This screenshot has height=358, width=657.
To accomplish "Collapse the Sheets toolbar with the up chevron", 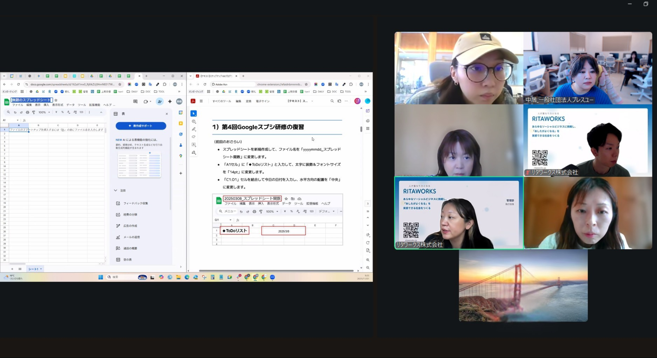I will click(101, 112).
